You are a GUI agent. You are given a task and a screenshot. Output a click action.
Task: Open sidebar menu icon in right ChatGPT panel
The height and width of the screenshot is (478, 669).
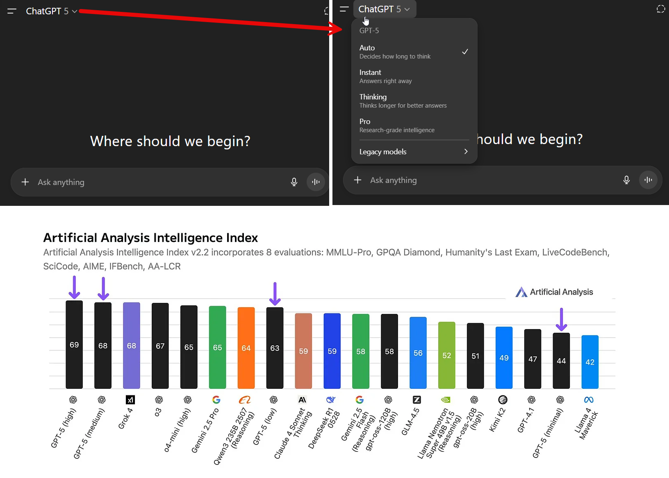(x=344, y=9)
